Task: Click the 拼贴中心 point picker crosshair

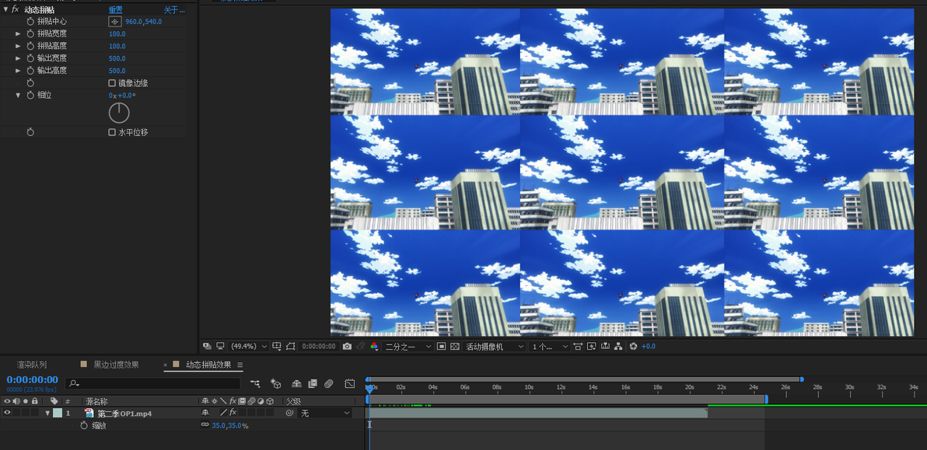Action: tap(114, 21)
